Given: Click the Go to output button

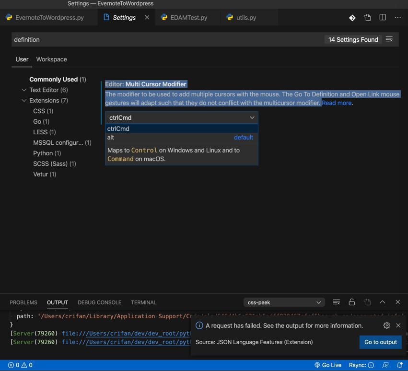Looking at the screenshot, I should (x=380, y=342).
